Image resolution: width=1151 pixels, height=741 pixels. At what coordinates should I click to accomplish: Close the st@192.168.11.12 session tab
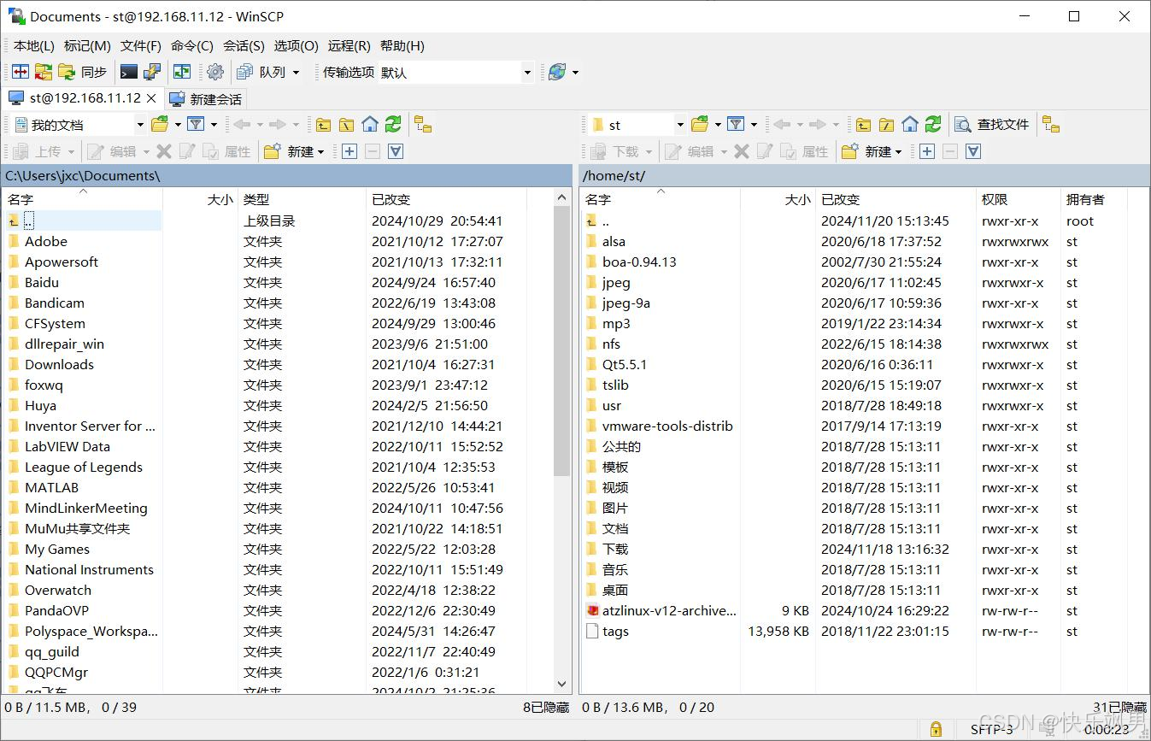click(x=152, y=98)
